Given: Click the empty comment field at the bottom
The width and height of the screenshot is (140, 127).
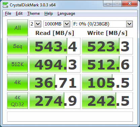Looking at the screenshot, I should click(70, 117).
